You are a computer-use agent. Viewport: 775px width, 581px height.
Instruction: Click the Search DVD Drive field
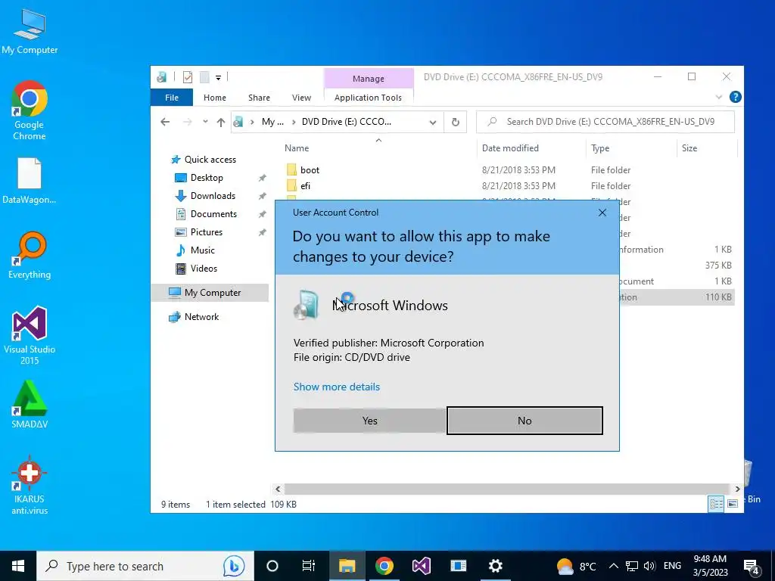click(x=605, y=122)
